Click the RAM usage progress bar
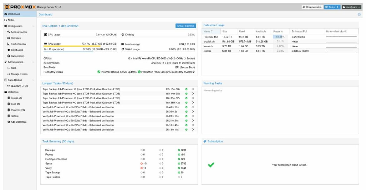The image size is (366, 190). pyautogui.click(x=80, y=46)
